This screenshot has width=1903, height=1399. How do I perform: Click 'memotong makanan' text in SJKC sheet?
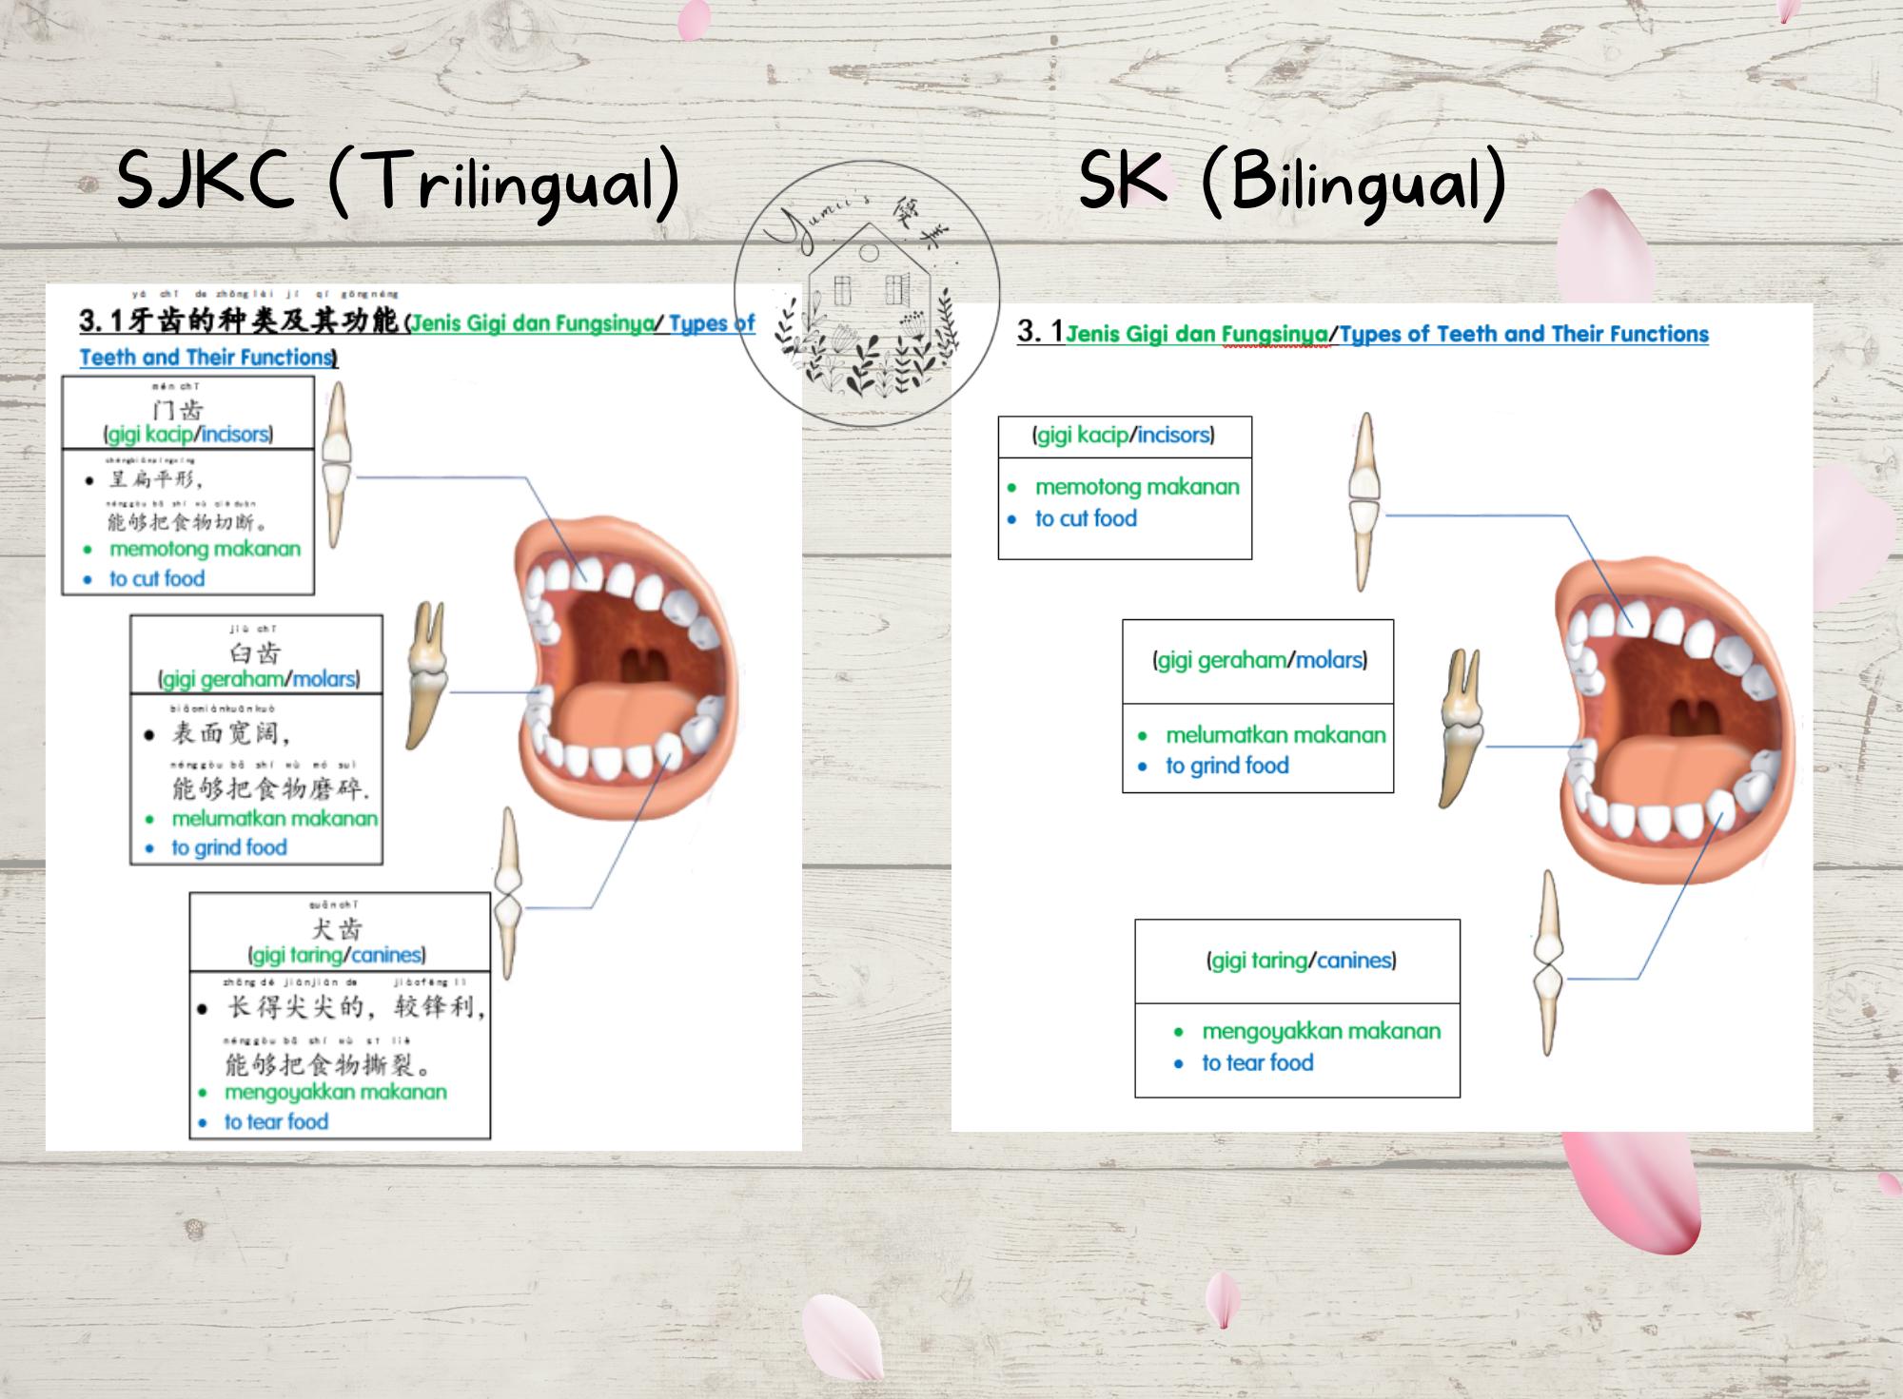click(205, 549)
